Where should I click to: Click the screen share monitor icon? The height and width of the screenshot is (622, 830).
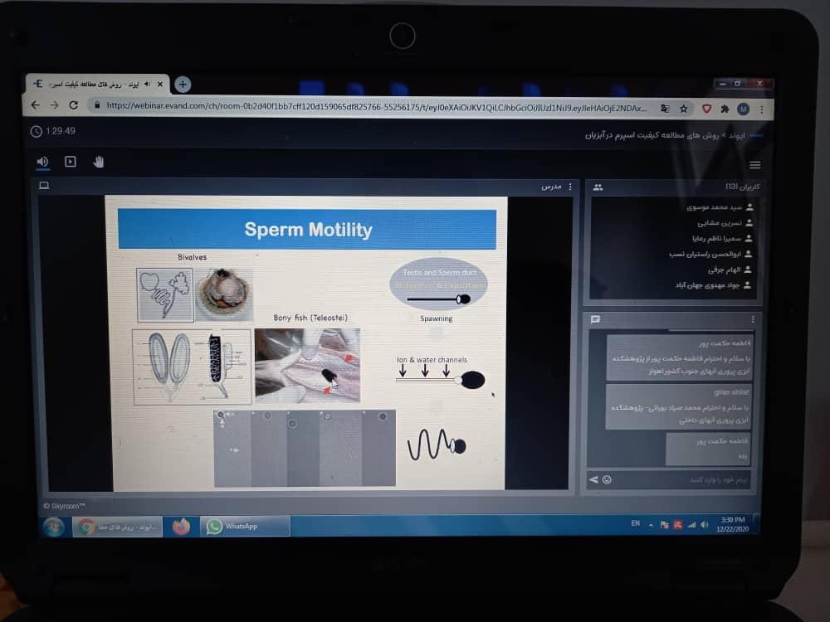[x=44, y=186]
